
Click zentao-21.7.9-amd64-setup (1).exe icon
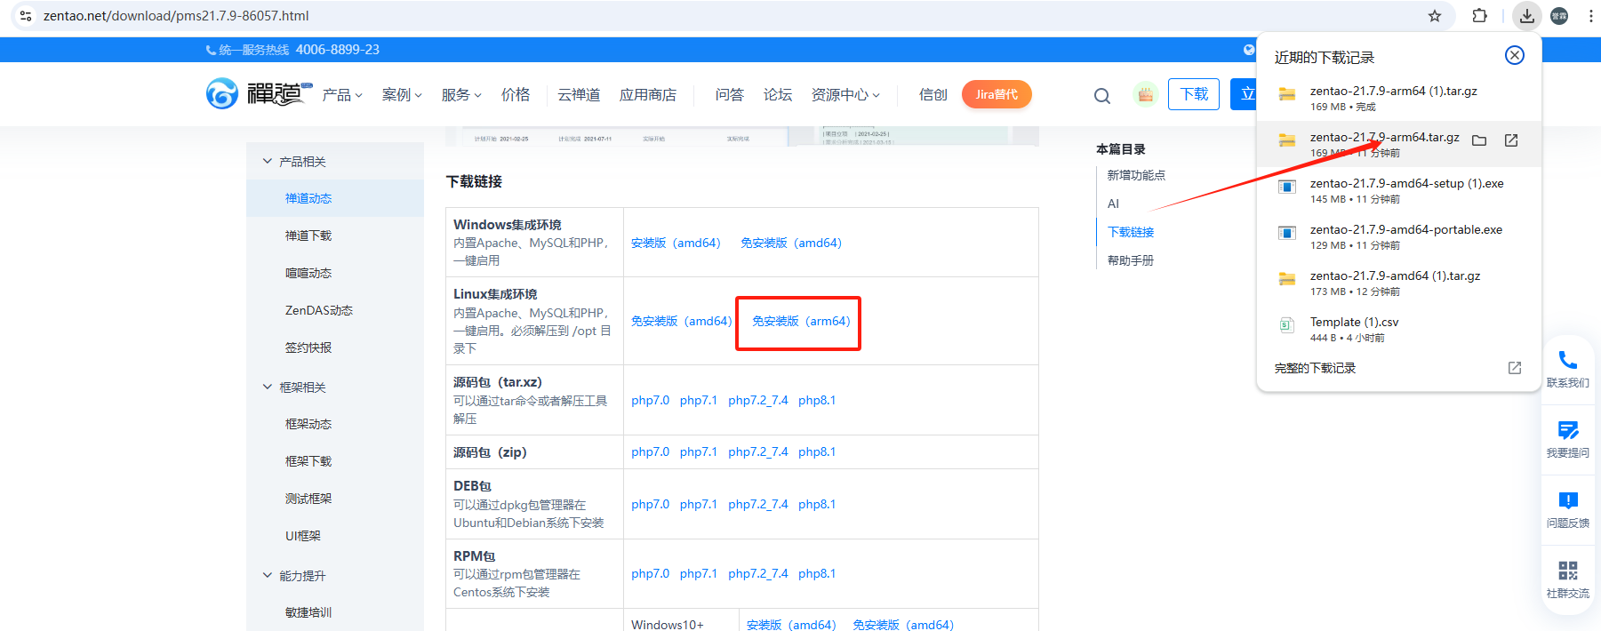[x=1286, y=187]
